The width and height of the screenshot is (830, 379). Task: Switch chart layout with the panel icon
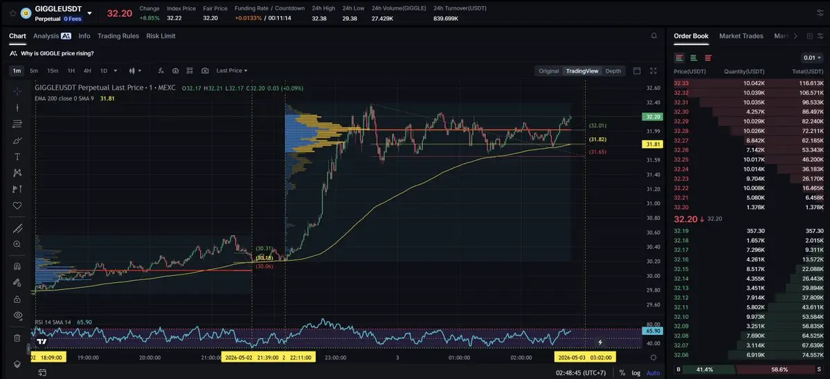coord(637,71)
